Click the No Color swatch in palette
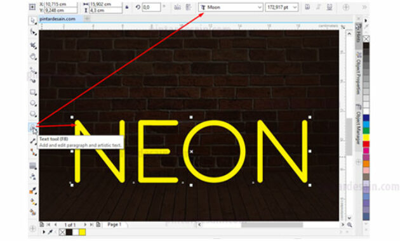This screenshot has height=241, width=400. click(x=366, y=39)
